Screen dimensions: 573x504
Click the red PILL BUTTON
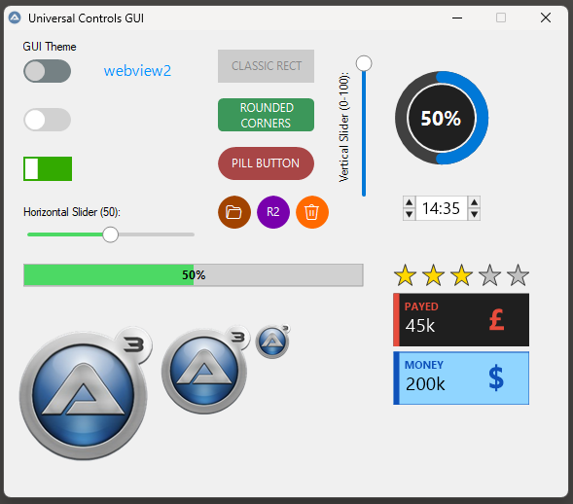tap(266, 163)
